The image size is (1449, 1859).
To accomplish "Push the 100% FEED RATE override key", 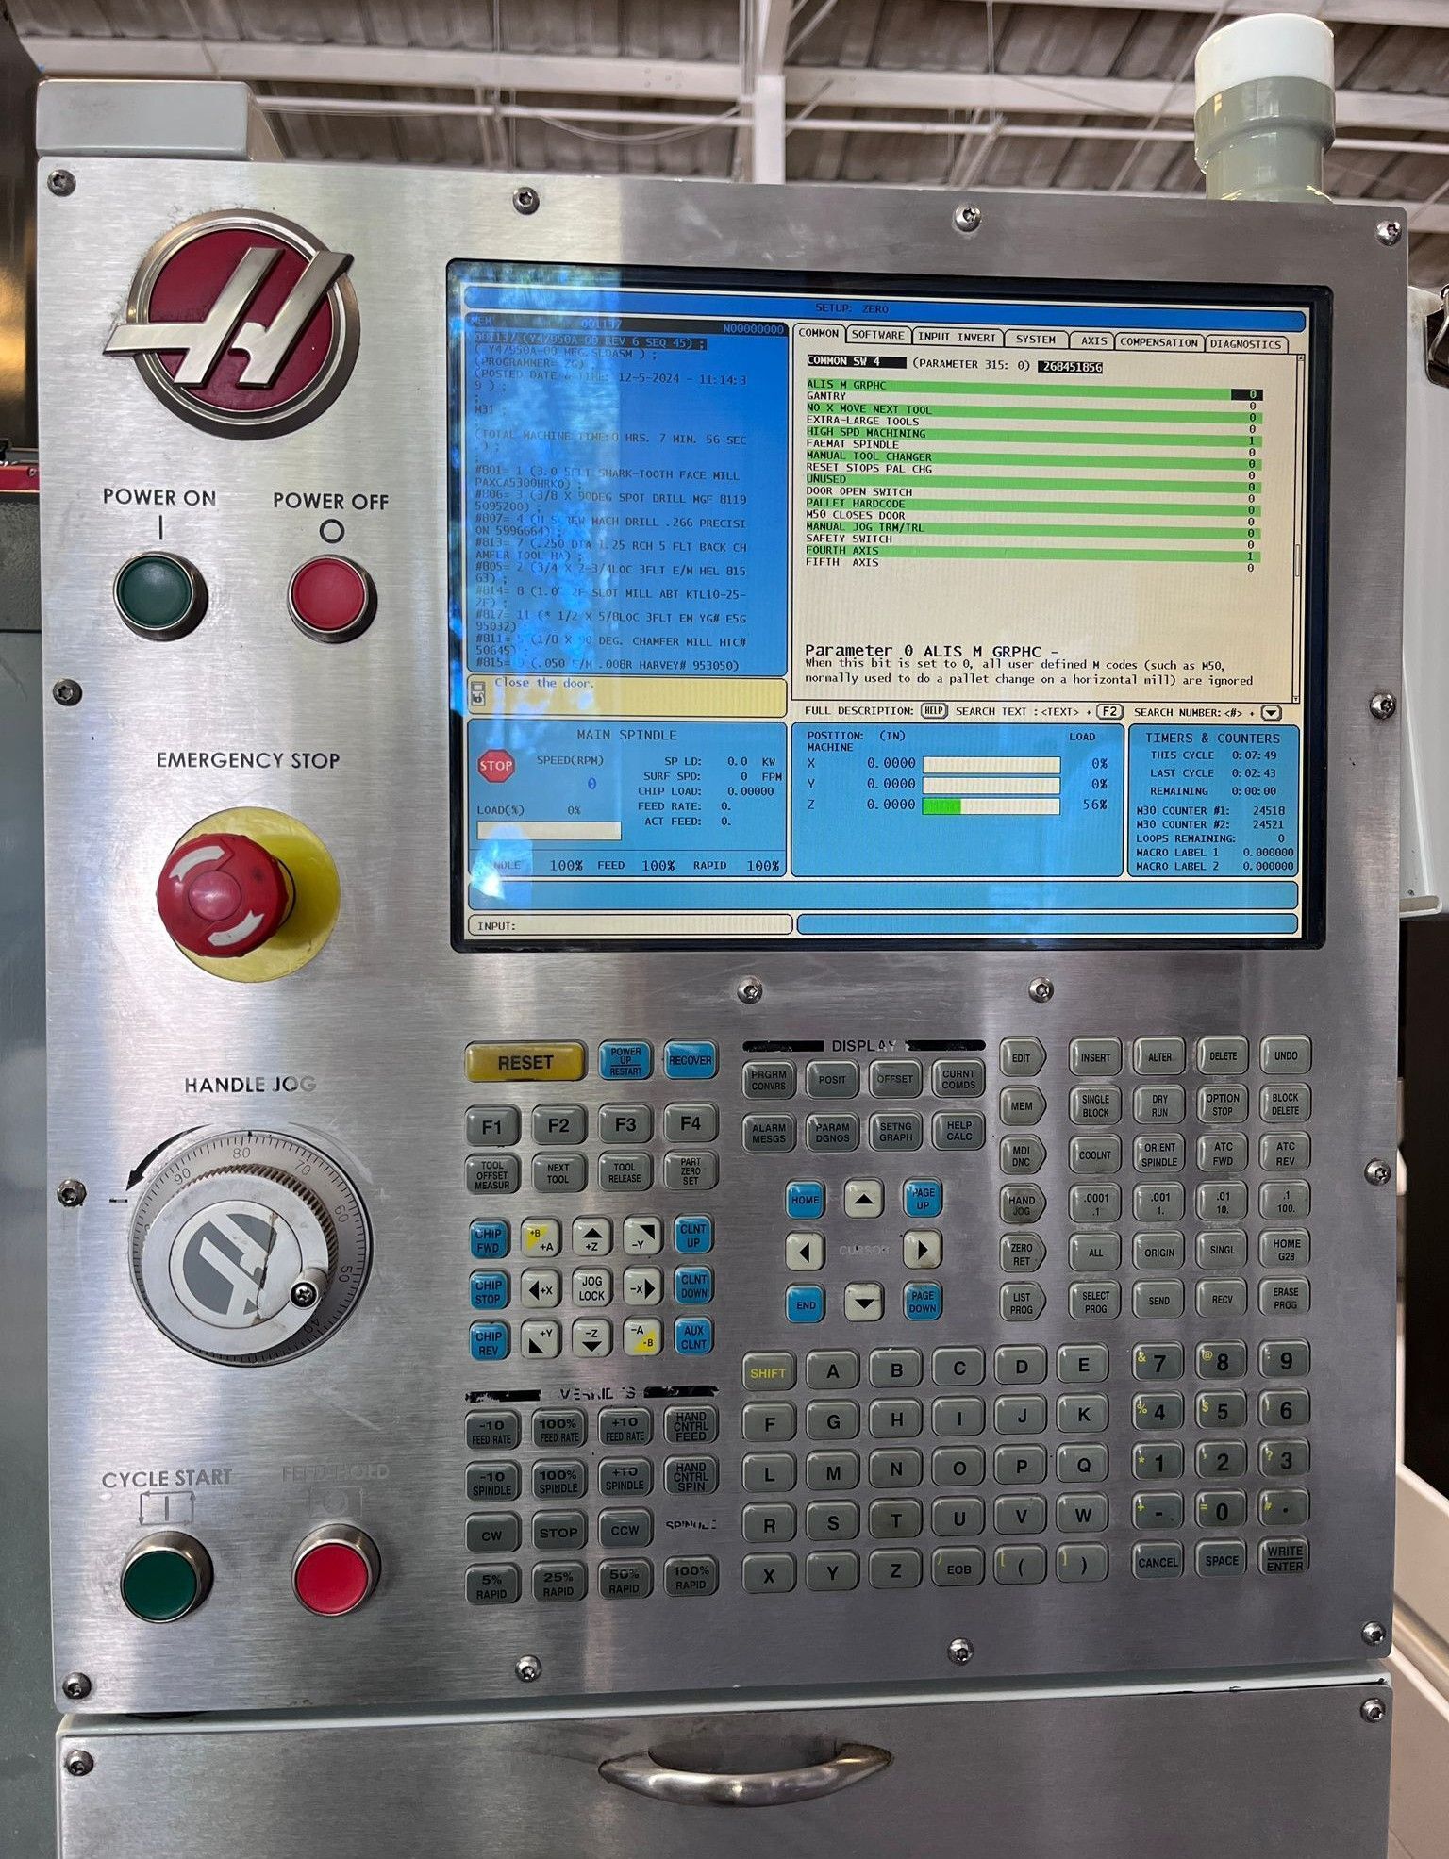I will [558, 1431].
